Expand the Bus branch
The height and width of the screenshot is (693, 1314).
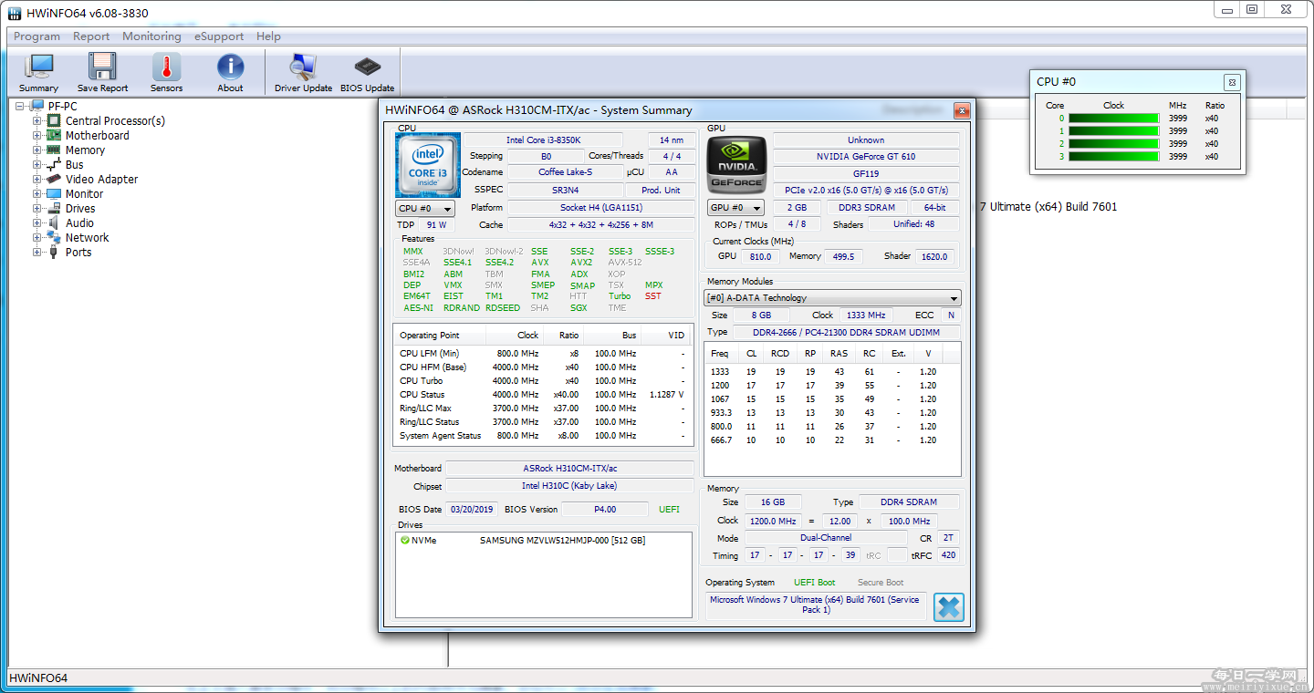(37, 164)
